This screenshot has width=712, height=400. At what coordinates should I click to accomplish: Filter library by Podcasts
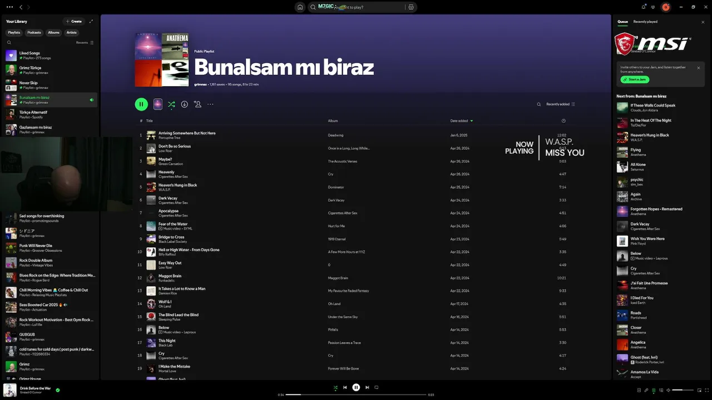(x=34, y=32)
